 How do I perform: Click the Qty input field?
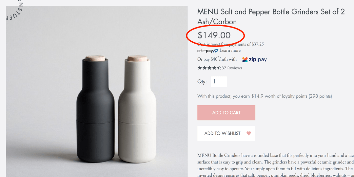(219, 82)
